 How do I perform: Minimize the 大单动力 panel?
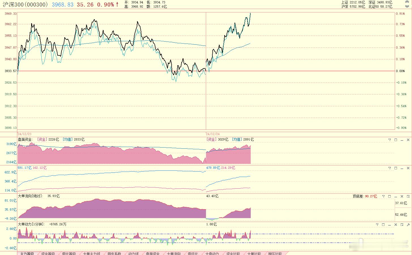[x=390, y=224]
